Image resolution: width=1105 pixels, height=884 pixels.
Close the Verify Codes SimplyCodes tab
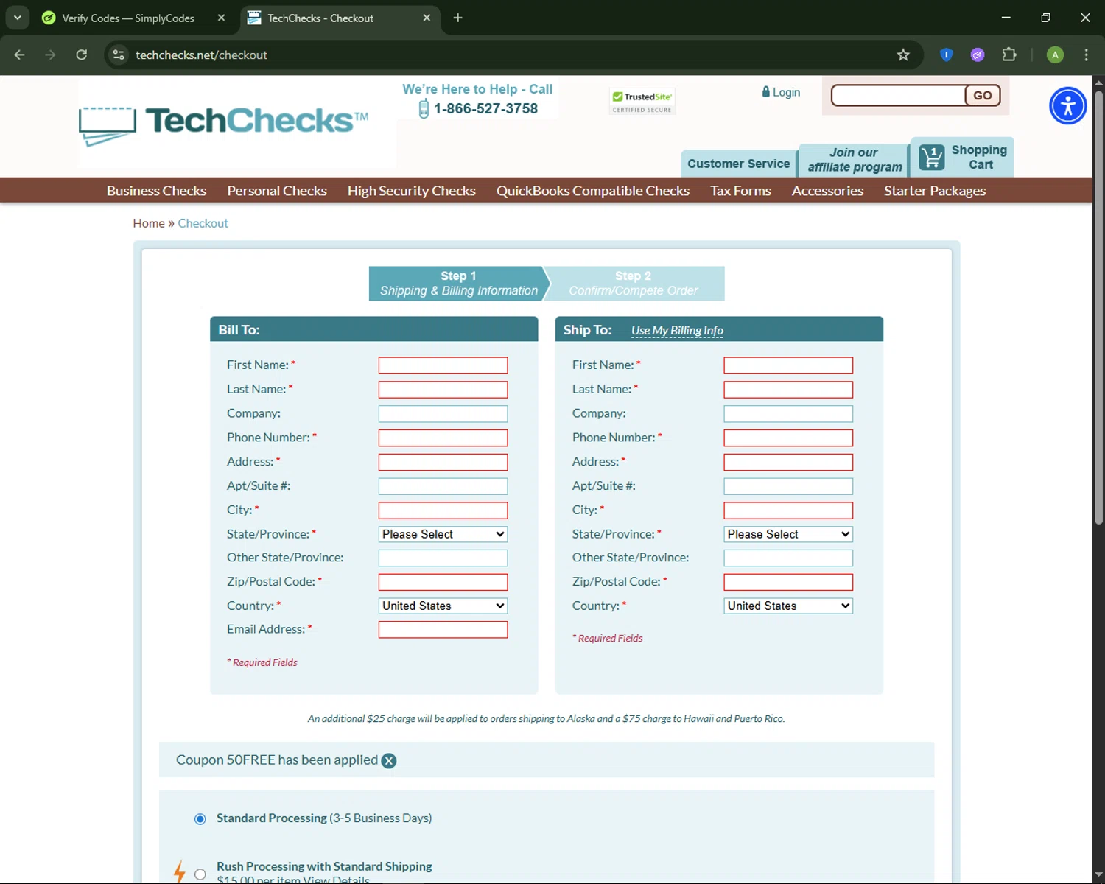(x=221, y=18)
